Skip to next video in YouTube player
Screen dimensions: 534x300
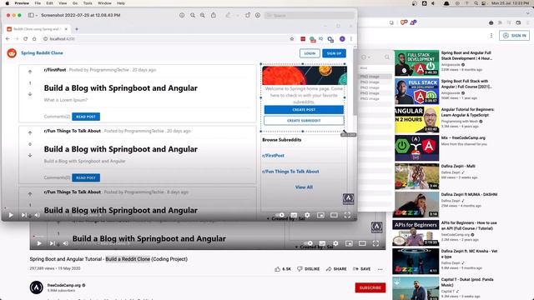point(52,243)
